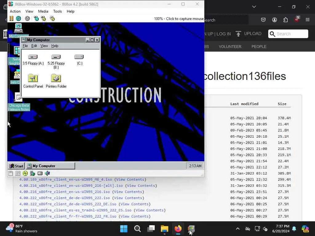Open Windows taskbar search
The height and width of the screenshot is (236, 315).
click(138, 229)
